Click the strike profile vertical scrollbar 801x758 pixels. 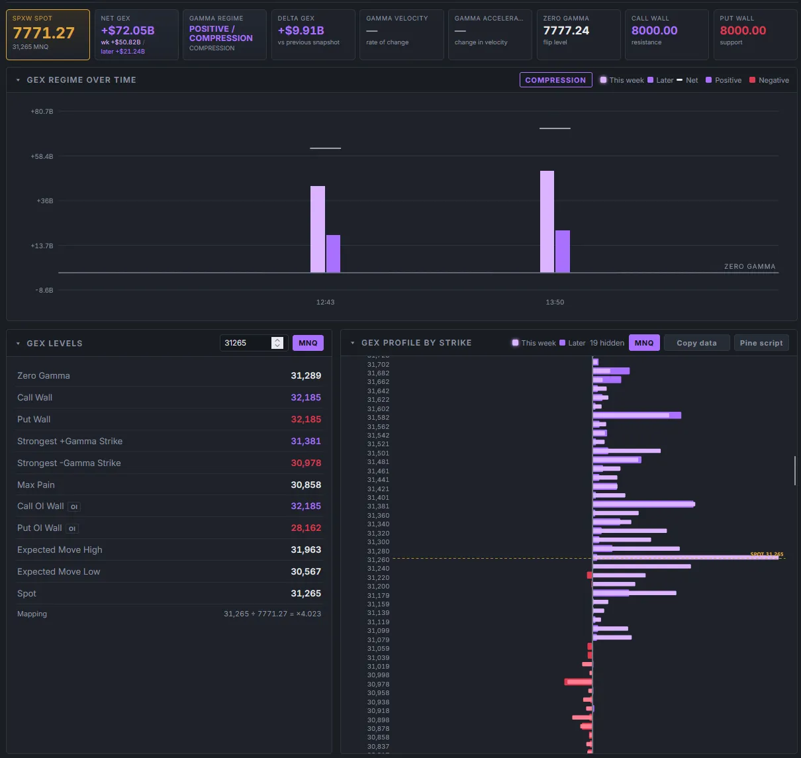tap(794, 470)
